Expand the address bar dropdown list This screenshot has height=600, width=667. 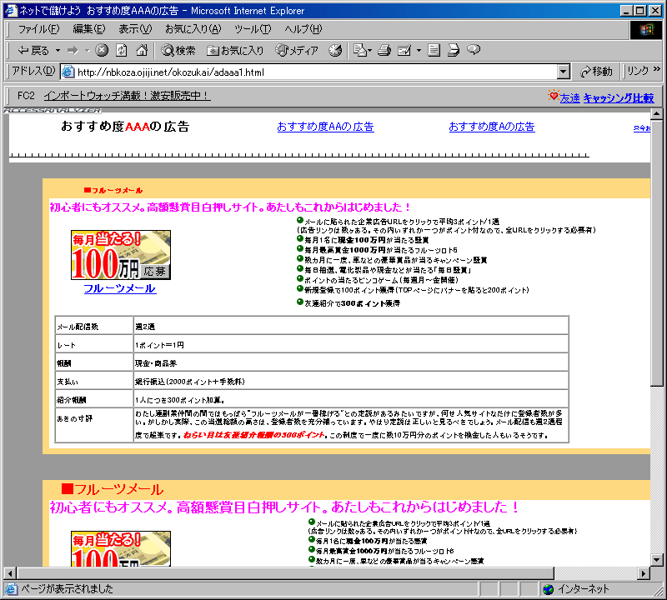pos(564,72)
